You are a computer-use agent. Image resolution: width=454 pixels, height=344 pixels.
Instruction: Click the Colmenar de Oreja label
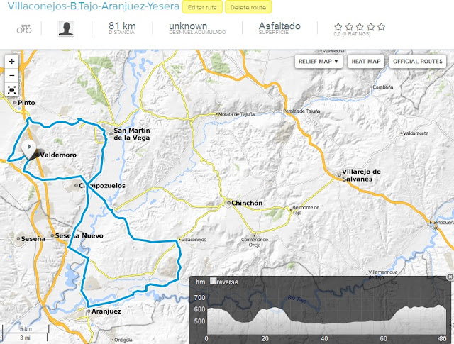tap(255, 242)
